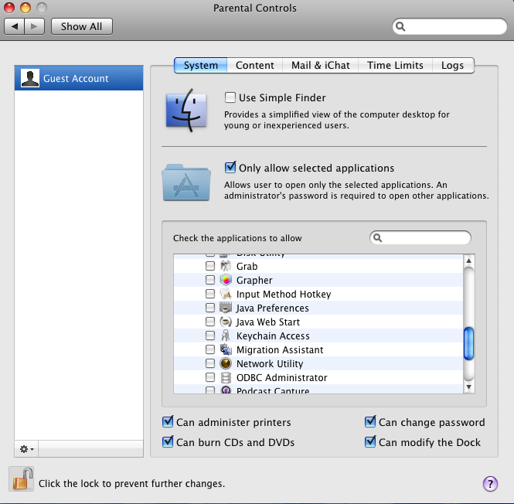The height and width of the screenshot is (504, 514).
Task: Open the Mail & iChat tab
Action: tap(320, 65)
